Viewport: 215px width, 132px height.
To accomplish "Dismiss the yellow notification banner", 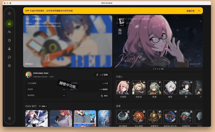I will tap(199, 11).
